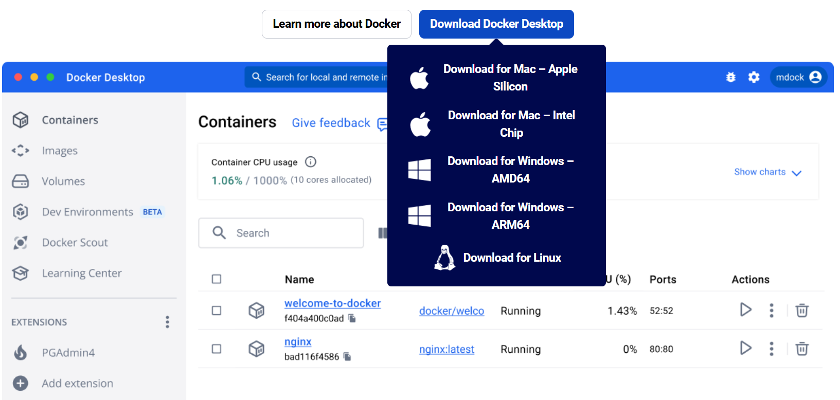840x400 pixels.
Task: Select Download for Mac – Intel Chip
Action: pyautogui.click(x=511, y=124)
